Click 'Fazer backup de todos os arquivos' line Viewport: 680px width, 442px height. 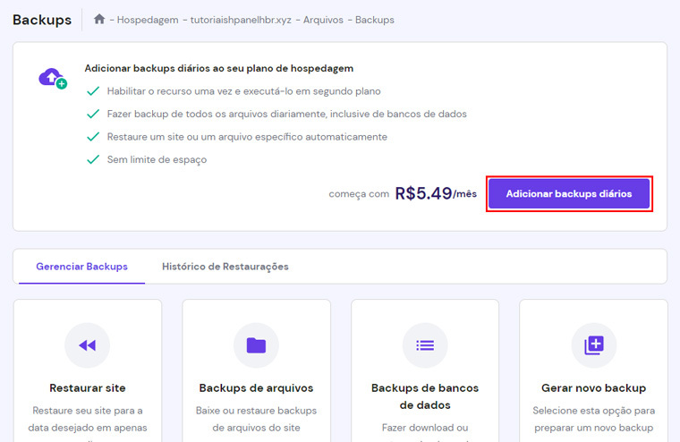tap(287, 114)
